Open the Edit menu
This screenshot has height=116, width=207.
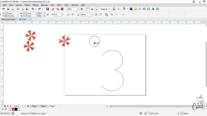click(5, 5)
